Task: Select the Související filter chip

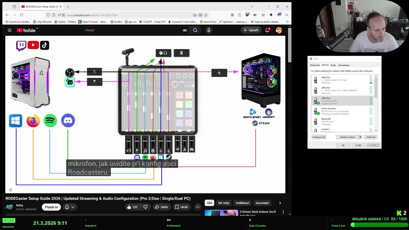Action: 262,203
